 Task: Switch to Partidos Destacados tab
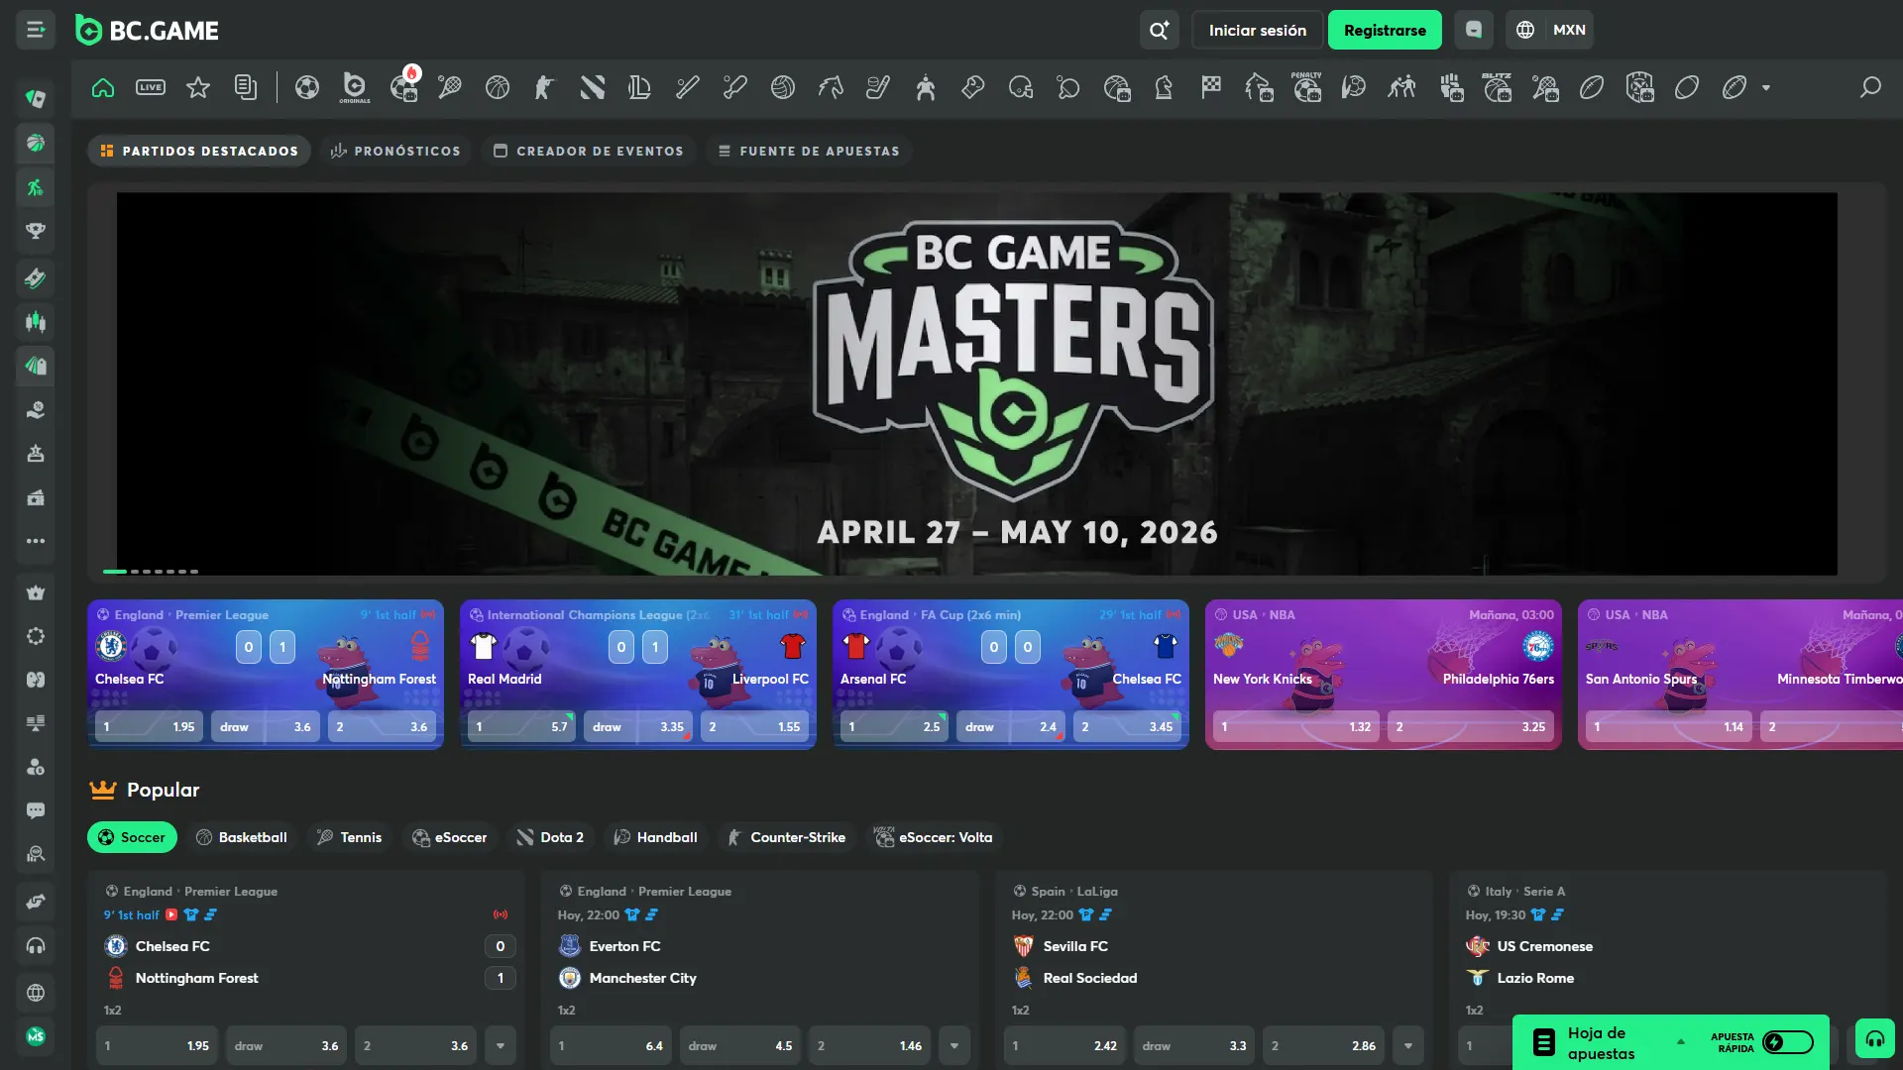pyautogui.click(x=199, y=152)
